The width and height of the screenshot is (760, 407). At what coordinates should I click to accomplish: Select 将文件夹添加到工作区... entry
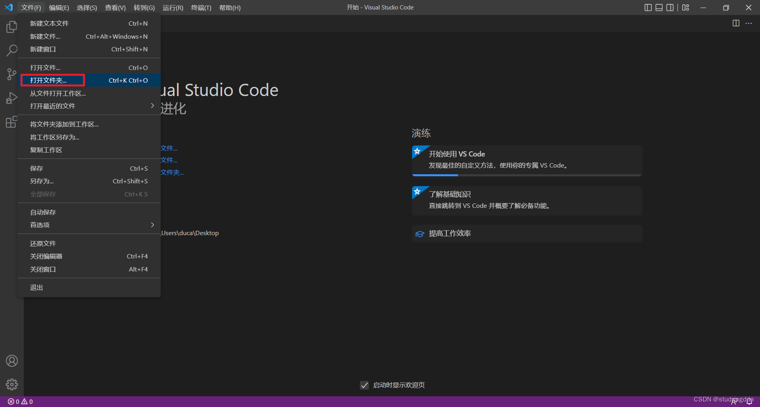click(x=89, y=124)
